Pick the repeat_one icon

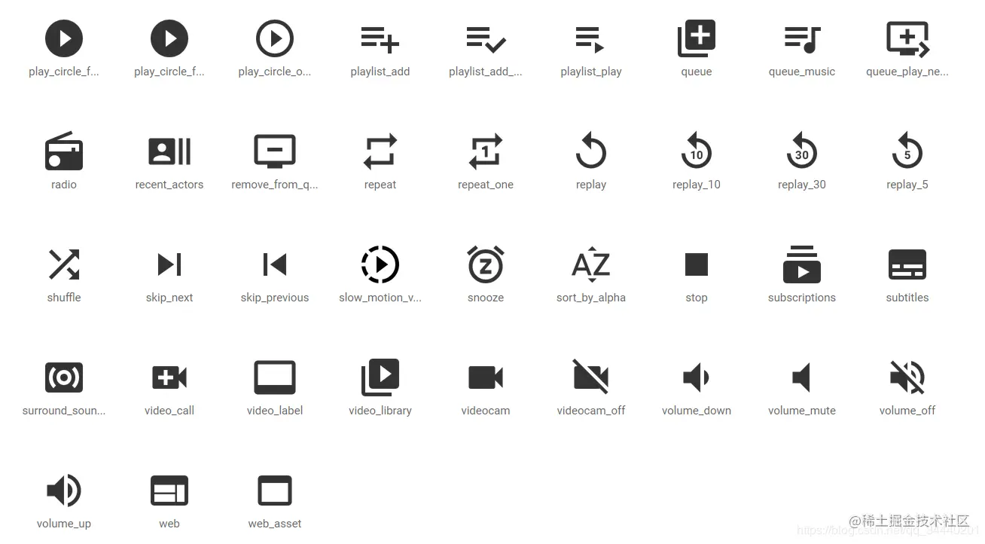(x=486, y=151)
